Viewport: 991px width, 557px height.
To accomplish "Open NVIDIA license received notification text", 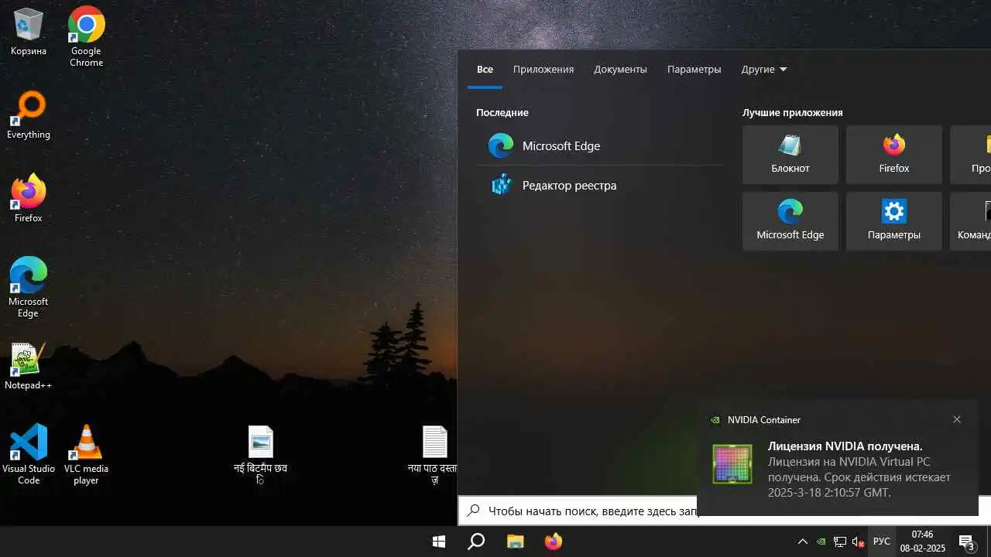I will (x=859, y=469).
